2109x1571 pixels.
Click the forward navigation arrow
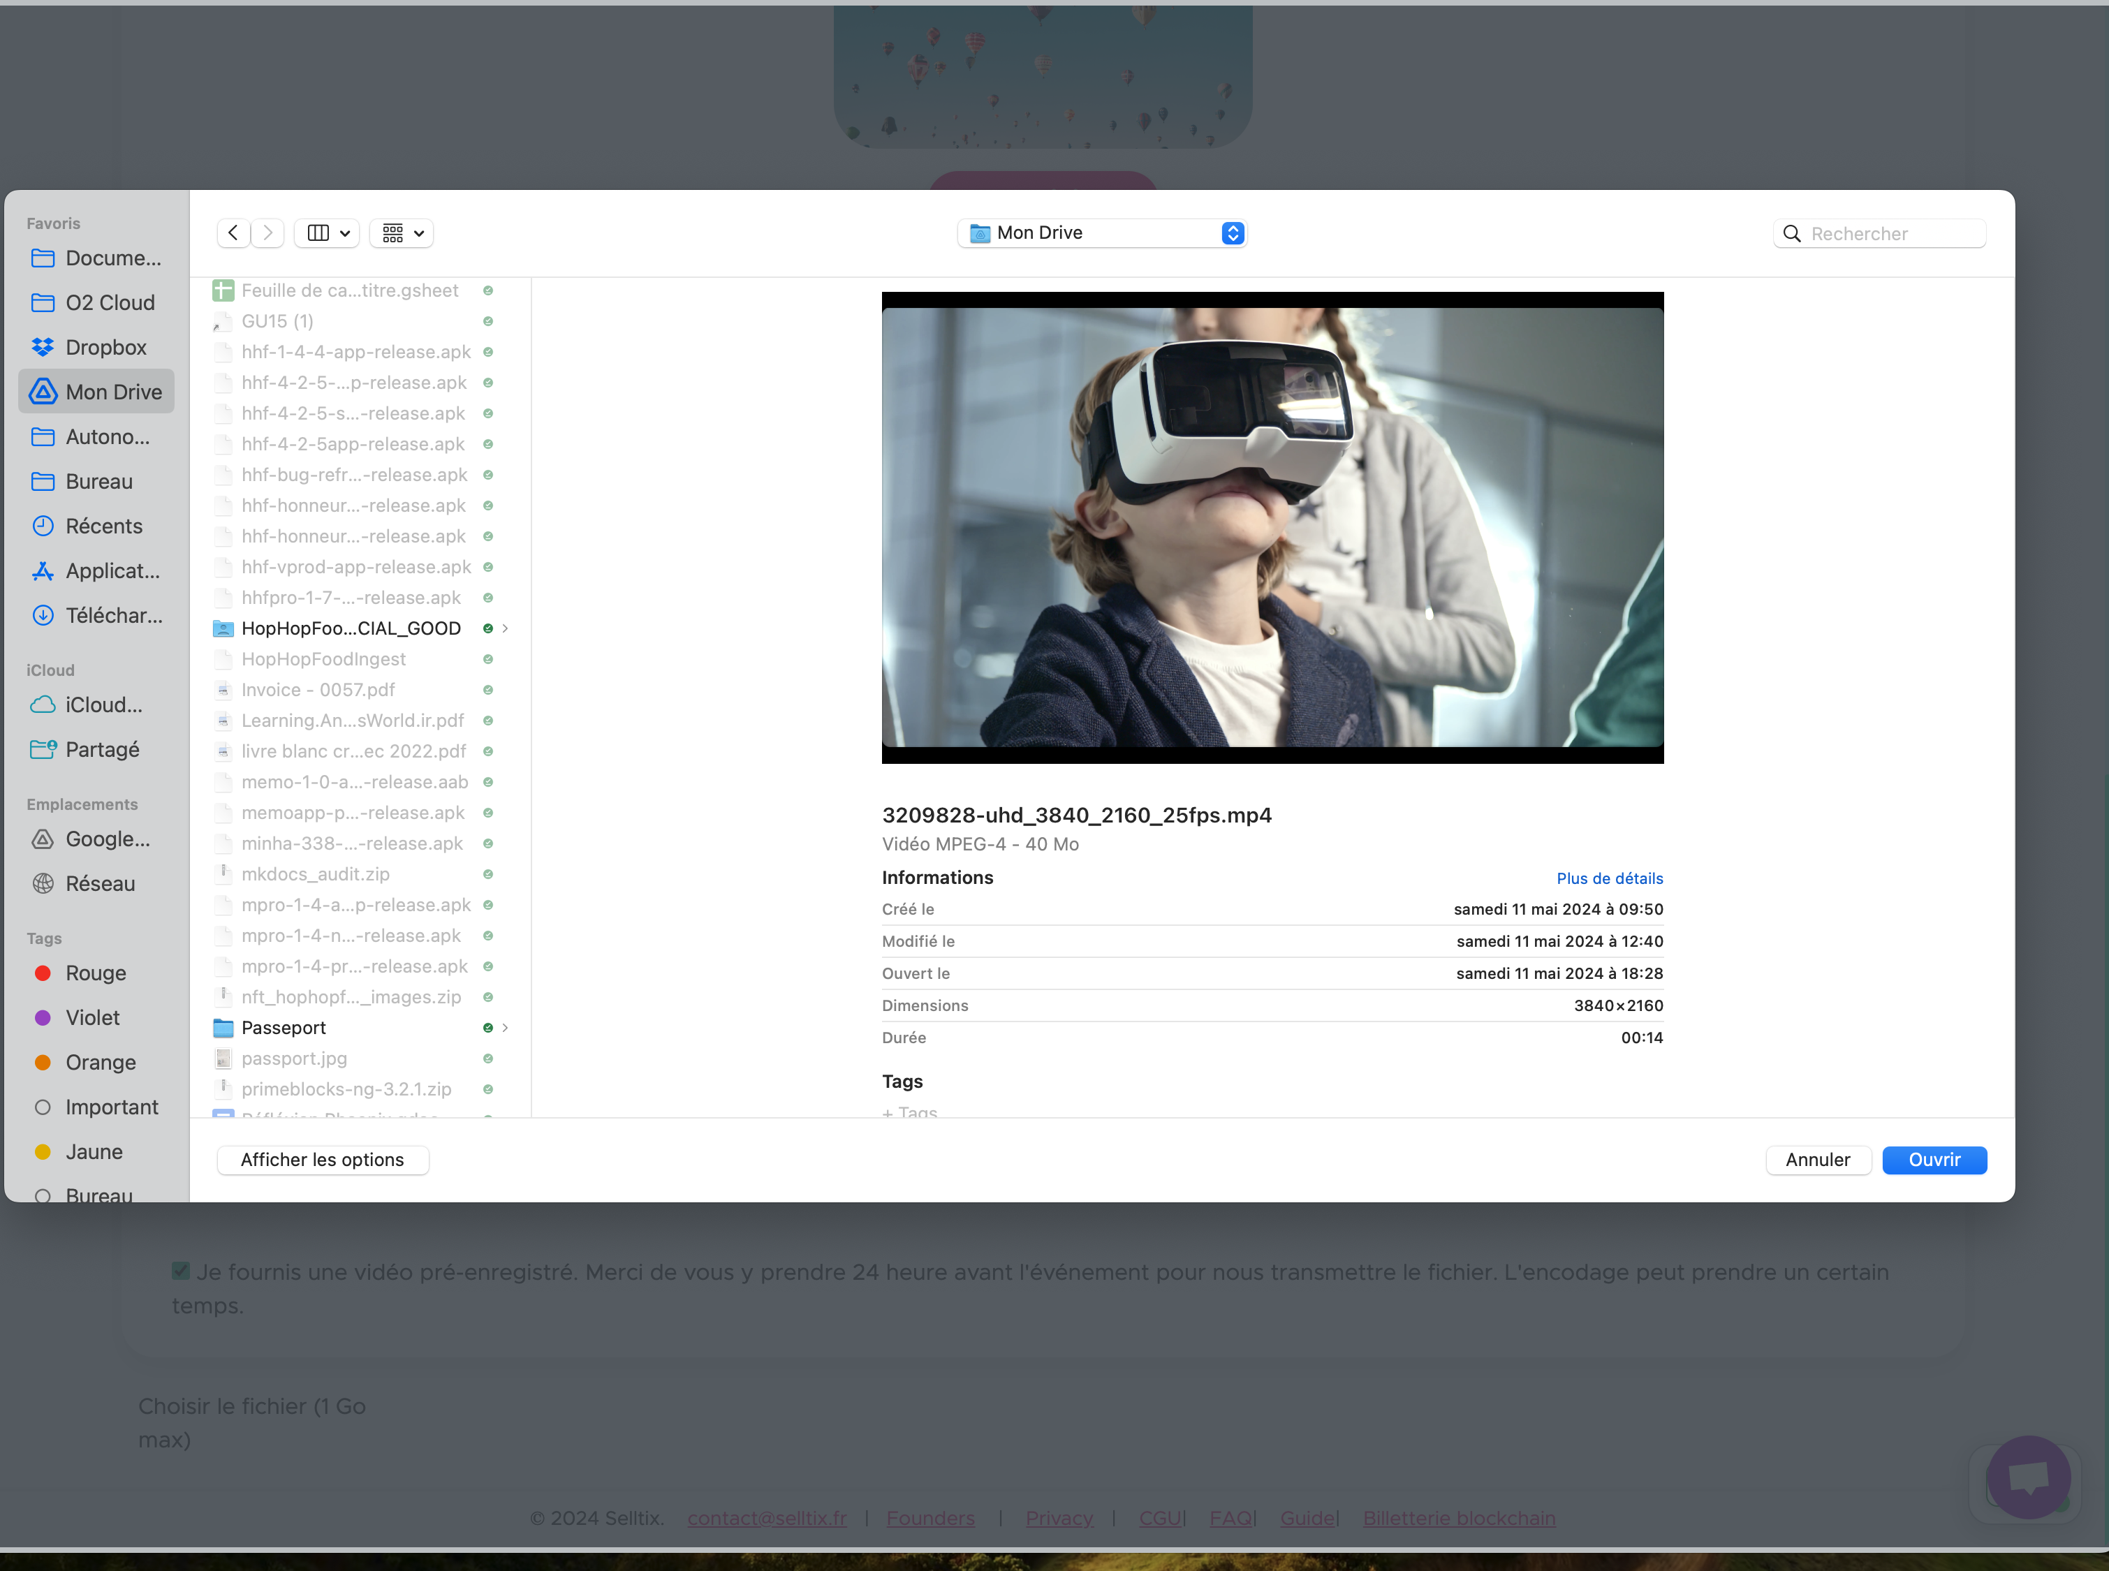pyautogui.click(x=268, y=233)
